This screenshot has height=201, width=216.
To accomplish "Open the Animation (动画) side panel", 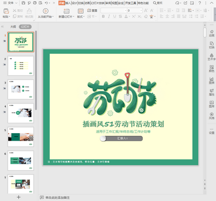I will [x=212, y=33].
